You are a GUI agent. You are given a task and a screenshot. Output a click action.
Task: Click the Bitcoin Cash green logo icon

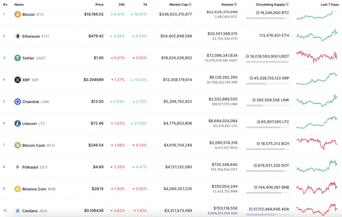(x=18, y=145)
